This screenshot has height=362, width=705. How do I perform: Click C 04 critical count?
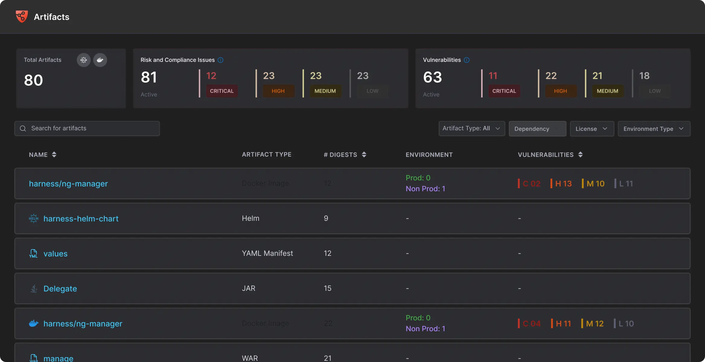tap(529, 323)
